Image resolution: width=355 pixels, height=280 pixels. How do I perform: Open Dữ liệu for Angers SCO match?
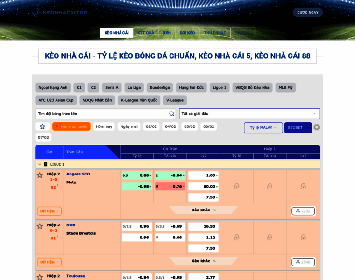pos(49,211)
